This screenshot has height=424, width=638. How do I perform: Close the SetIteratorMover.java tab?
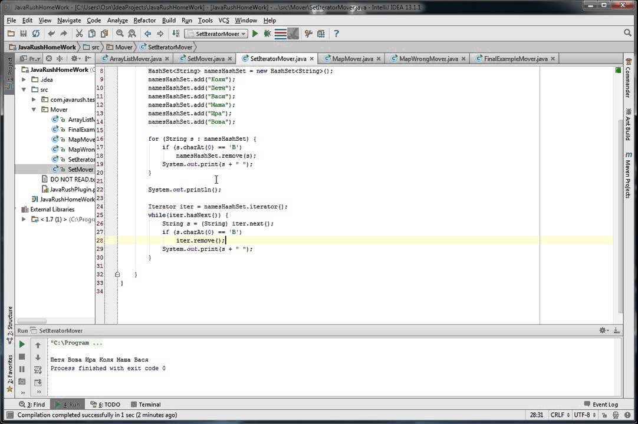tap(312, 59)
